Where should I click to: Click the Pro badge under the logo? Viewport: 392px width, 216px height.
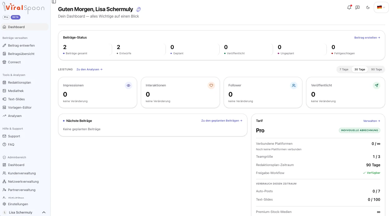tap(6, 17)
